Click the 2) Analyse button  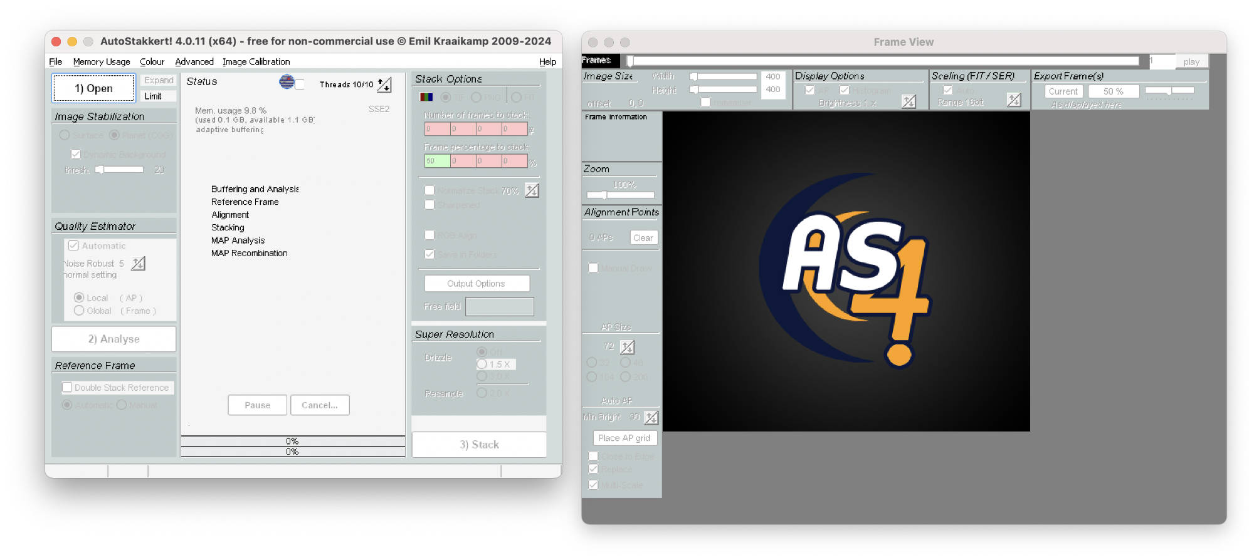pyautogui.click(x=113, y=339)
